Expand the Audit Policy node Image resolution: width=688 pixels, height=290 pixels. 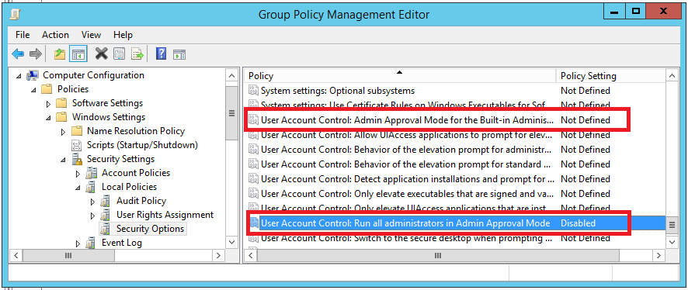pyautogui.click(x=92, y=202)
